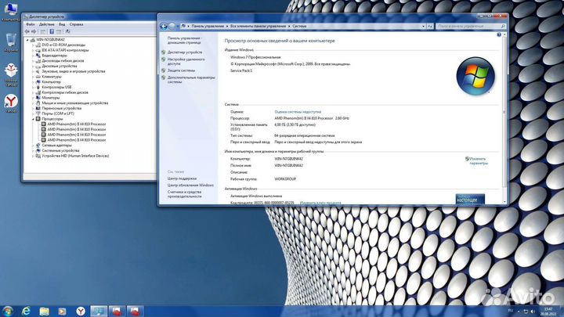This screenshot has width=564, height=317.
Task: Click shield icon next to Защита системы
Action: [x=163, y=70]
